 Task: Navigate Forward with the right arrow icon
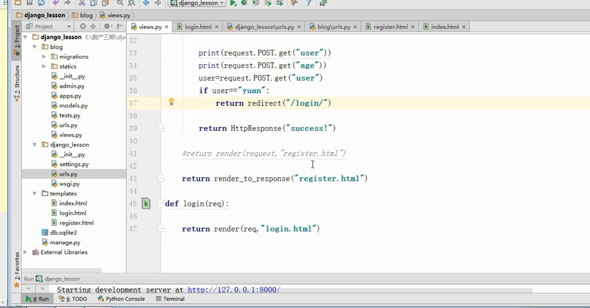[x=158, y=3]
